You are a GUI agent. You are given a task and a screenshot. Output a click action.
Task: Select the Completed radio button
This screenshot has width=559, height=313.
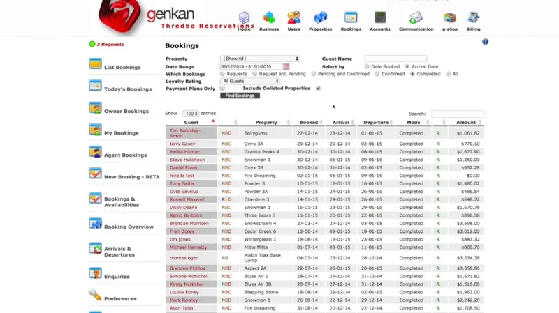[x=412, y=74]
